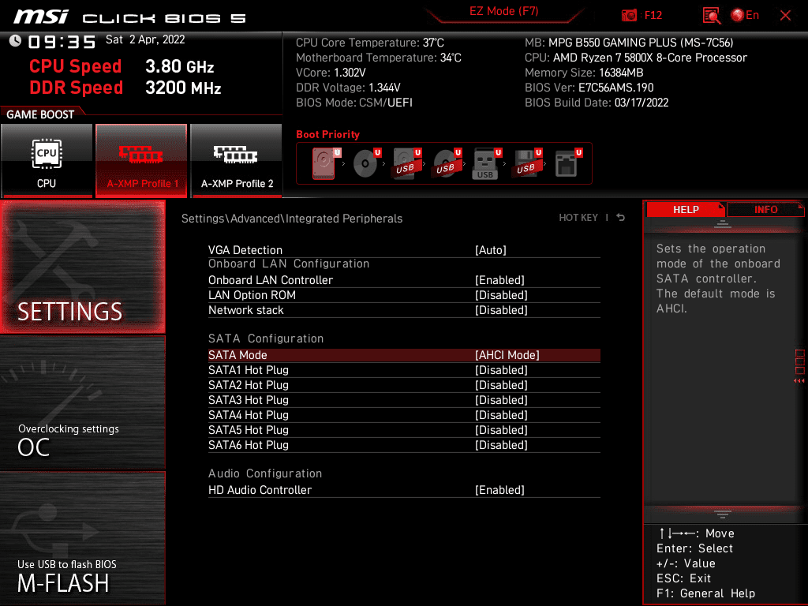Open the HOT KEY list
Image resolution: width=808 pixels, height=606 pixels.
(578, 218)
